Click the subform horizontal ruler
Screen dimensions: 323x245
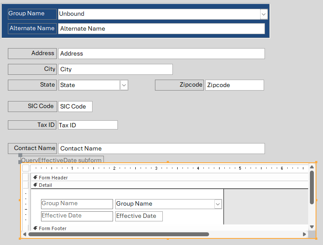[x=169, y=168]
